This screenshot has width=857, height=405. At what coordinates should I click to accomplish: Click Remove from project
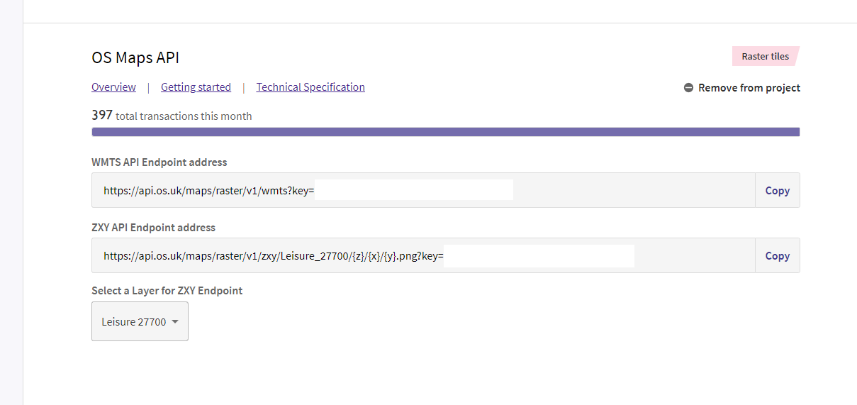tap(742, 88)
